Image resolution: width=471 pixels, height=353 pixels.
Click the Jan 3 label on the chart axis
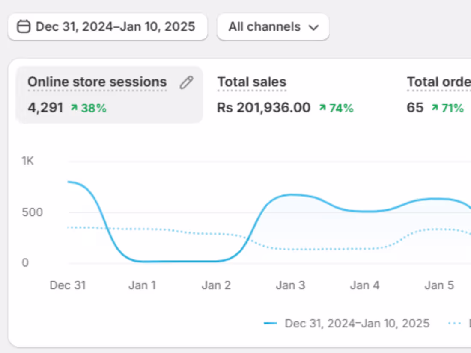pyautogui.click(x=291, y=285)
